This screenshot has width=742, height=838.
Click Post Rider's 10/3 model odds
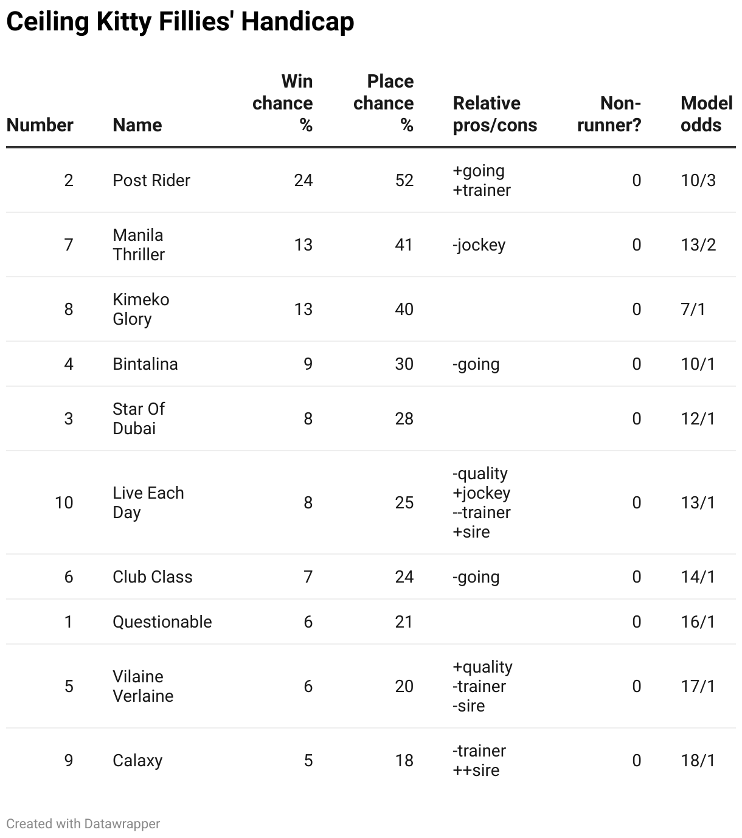click(698, 180)
